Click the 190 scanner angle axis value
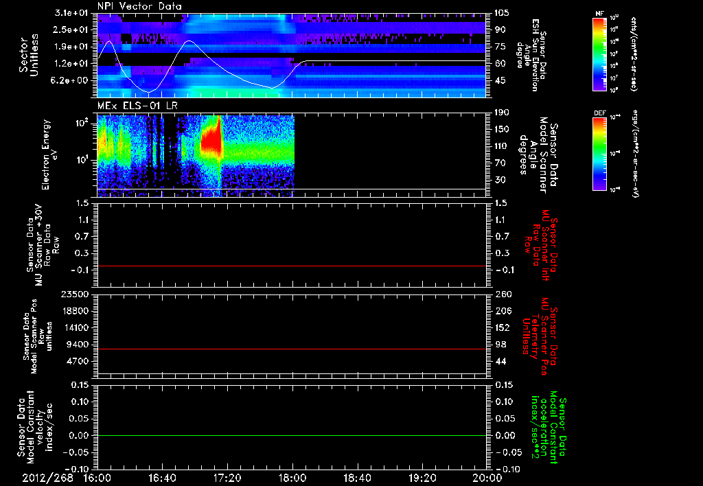 [x=502, y=113]
